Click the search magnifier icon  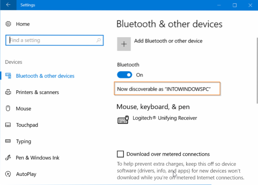[98, 40]
